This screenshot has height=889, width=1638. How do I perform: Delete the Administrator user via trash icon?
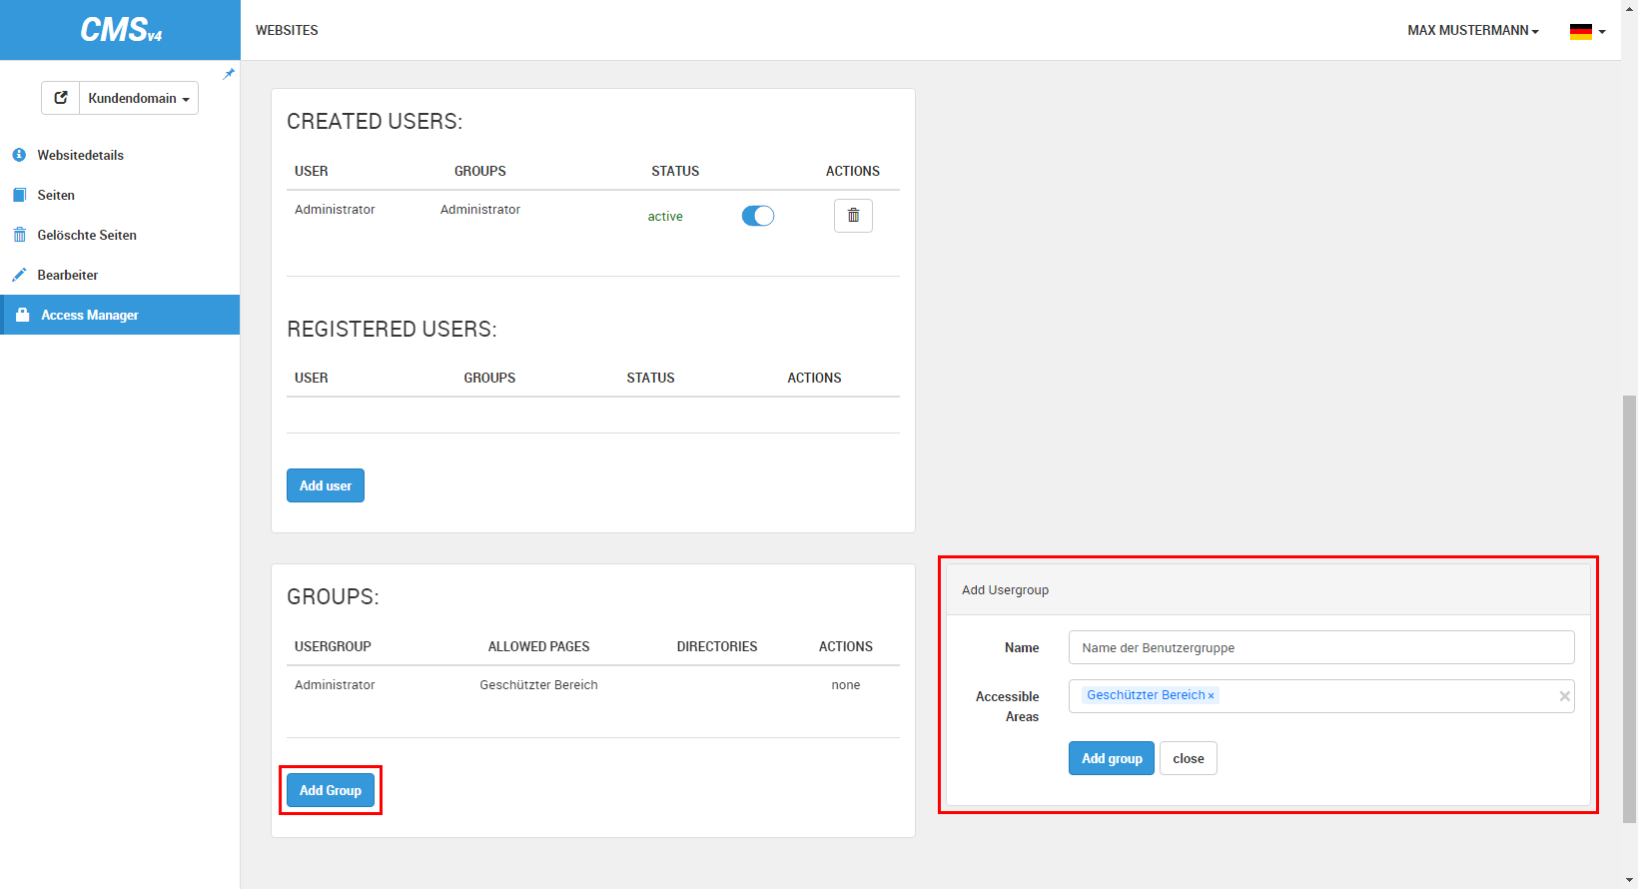853,216
